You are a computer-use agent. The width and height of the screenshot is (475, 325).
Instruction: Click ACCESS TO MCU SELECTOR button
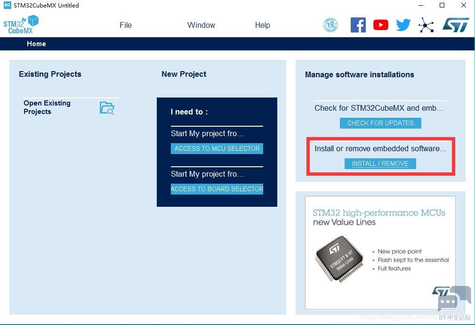(x=217, y=148)
